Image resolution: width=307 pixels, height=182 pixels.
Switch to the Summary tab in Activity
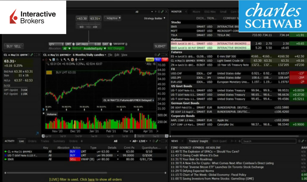coord(59,141)
